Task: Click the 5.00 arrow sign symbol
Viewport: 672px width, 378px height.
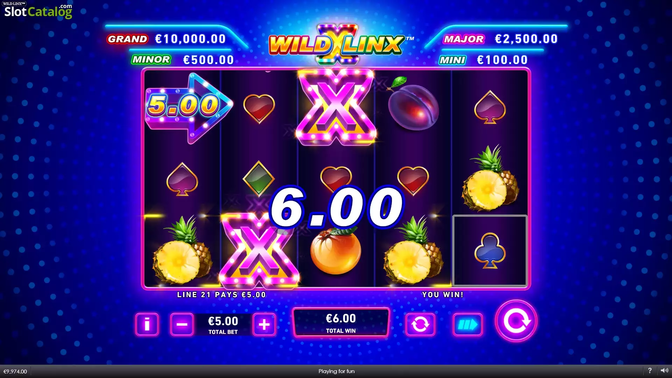Action: pos(189,108)
